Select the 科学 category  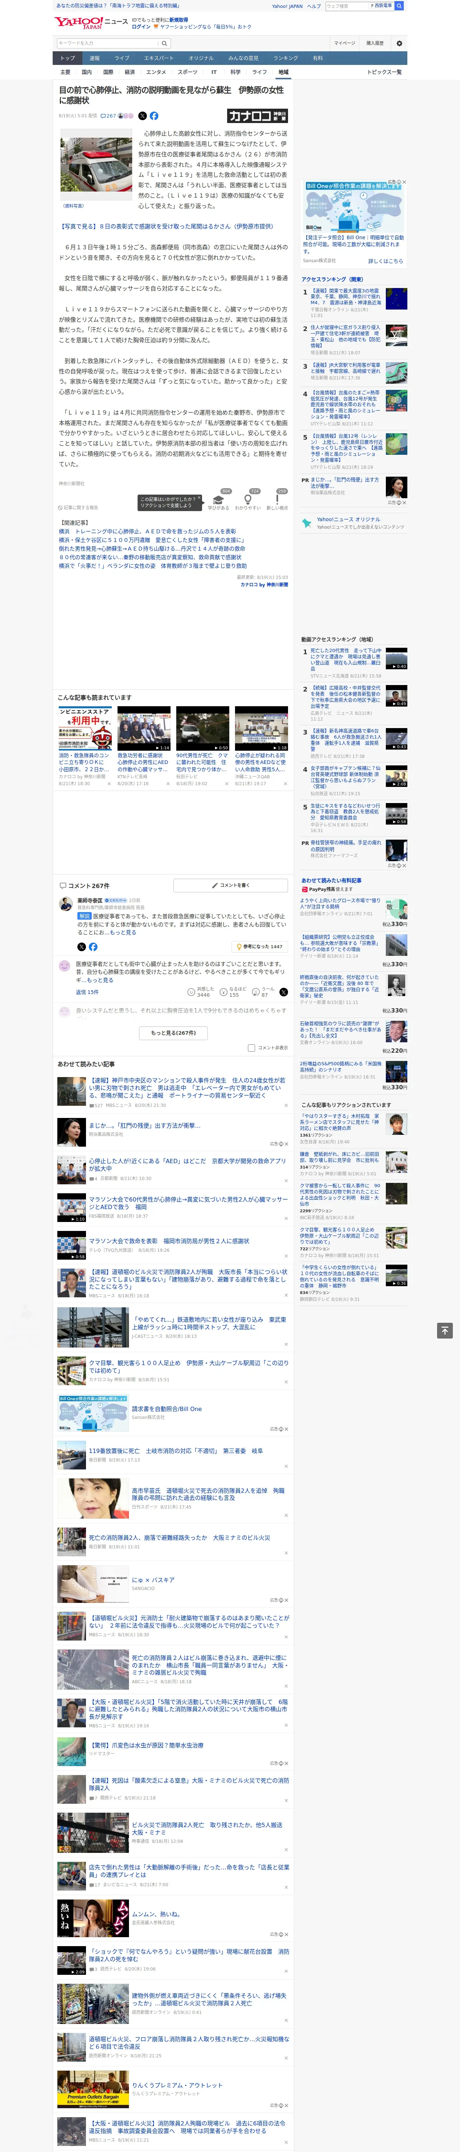tap(235, 72)
